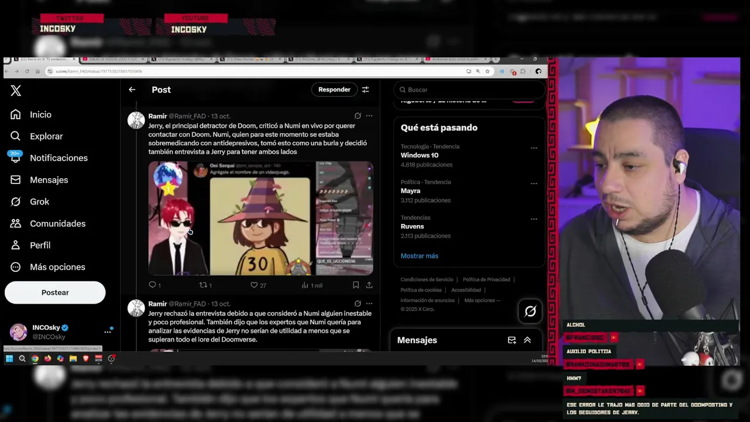Switch to the Aclarando todo sobre tab
Image resolution: width=750 pixels, height=422 pixels.
457,59
